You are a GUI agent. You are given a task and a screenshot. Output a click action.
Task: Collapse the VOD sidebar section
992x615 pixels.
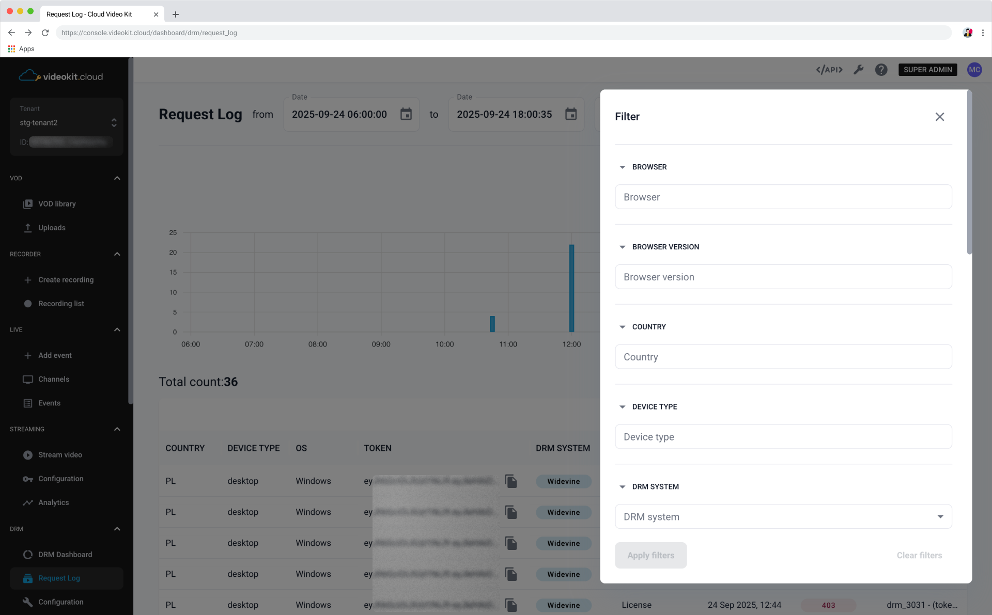[x=117, y=178]
